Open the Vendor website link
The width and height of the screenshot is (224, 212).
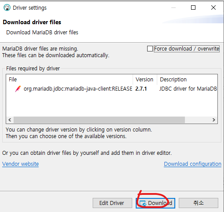(21, 164)
